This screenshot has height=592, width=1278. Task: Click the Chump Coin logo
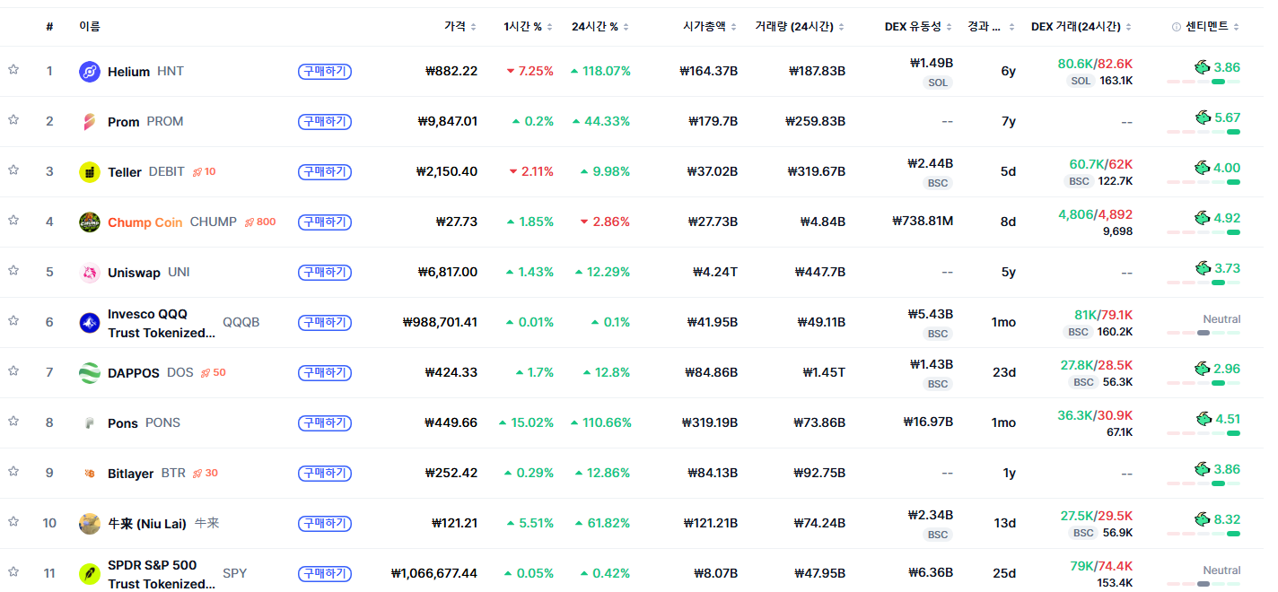(90, 222)
